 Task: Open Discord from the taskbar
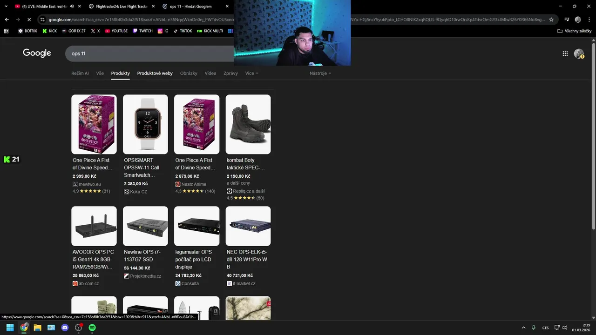[65, 328]
